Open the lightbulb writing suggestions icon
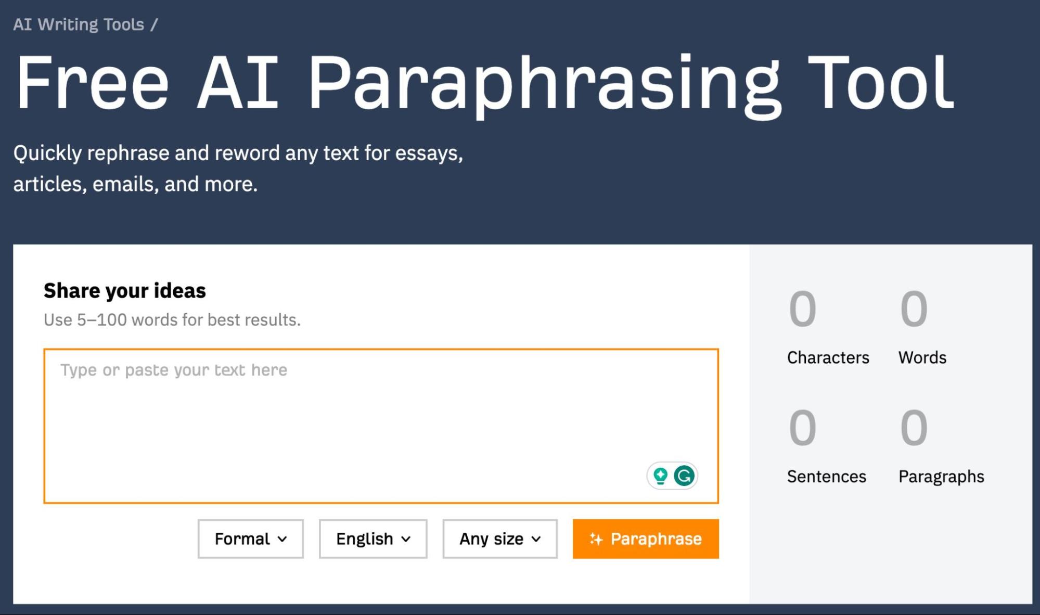1040x615 pixels. tap(660, 475)
